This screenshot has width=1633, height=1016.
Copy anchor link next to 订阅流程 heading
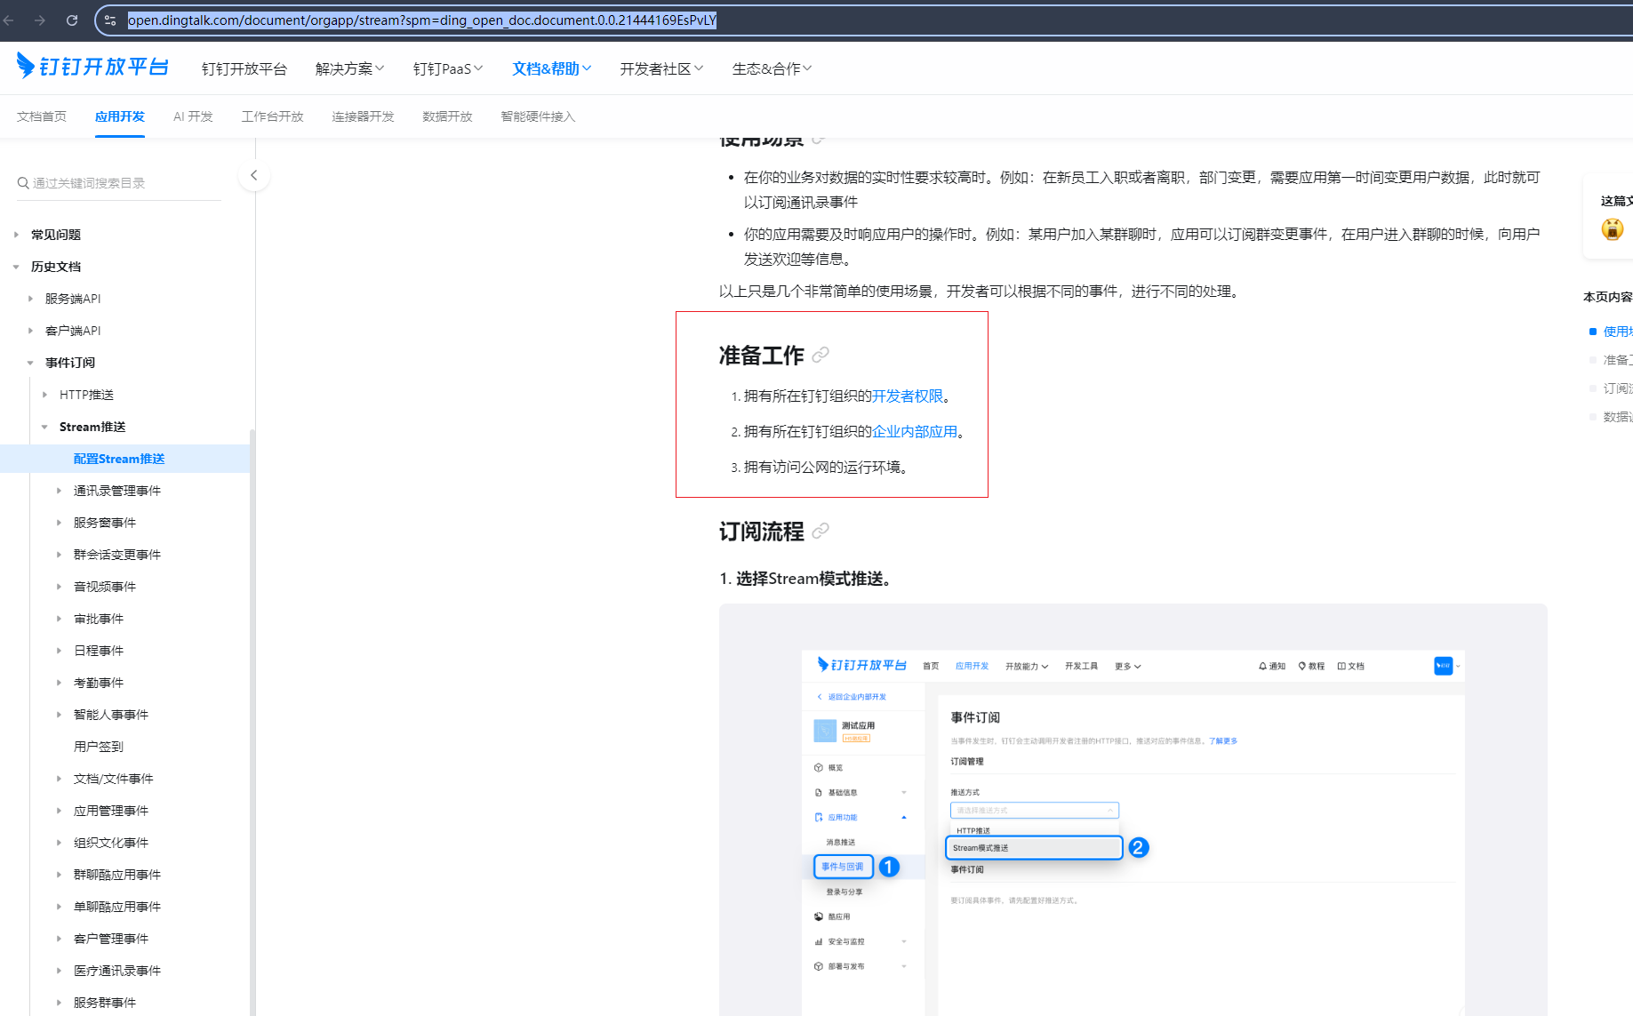[x=821, y=531]
